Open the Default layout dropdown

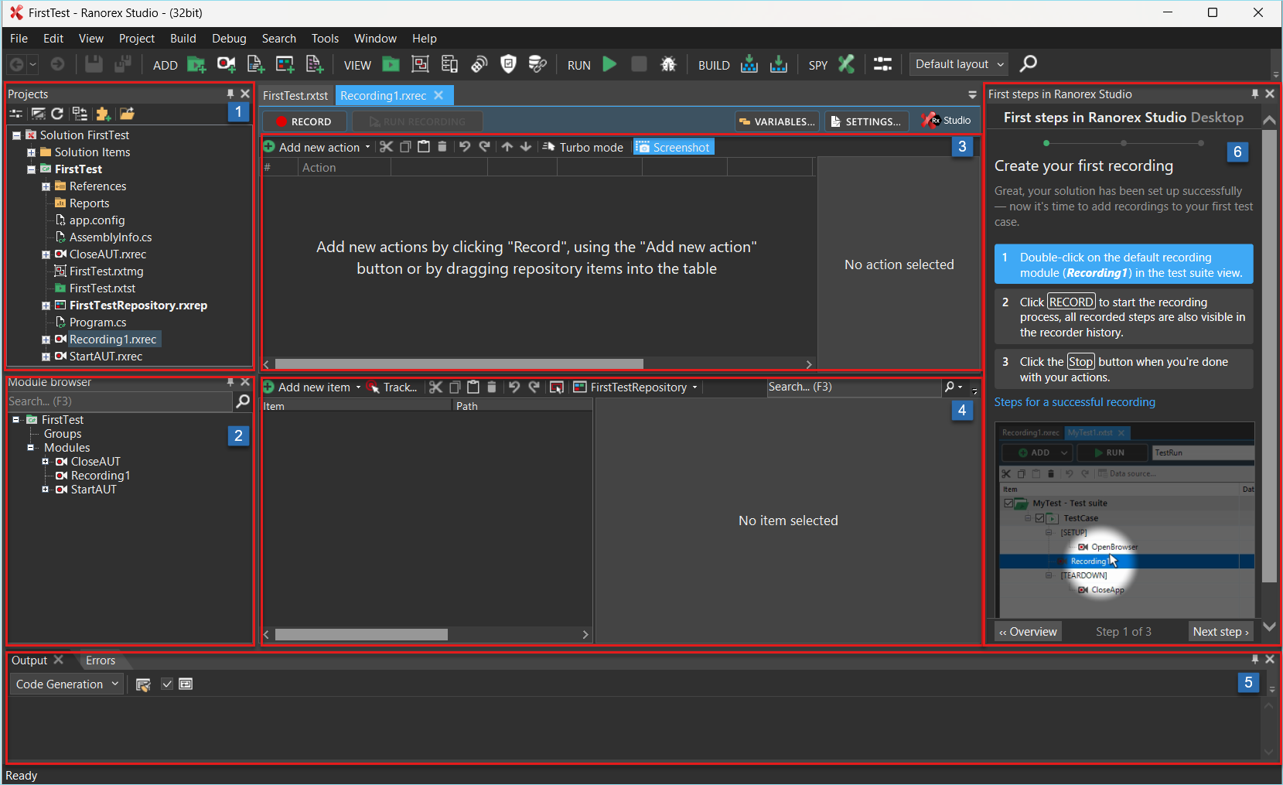tap(959, 64)
